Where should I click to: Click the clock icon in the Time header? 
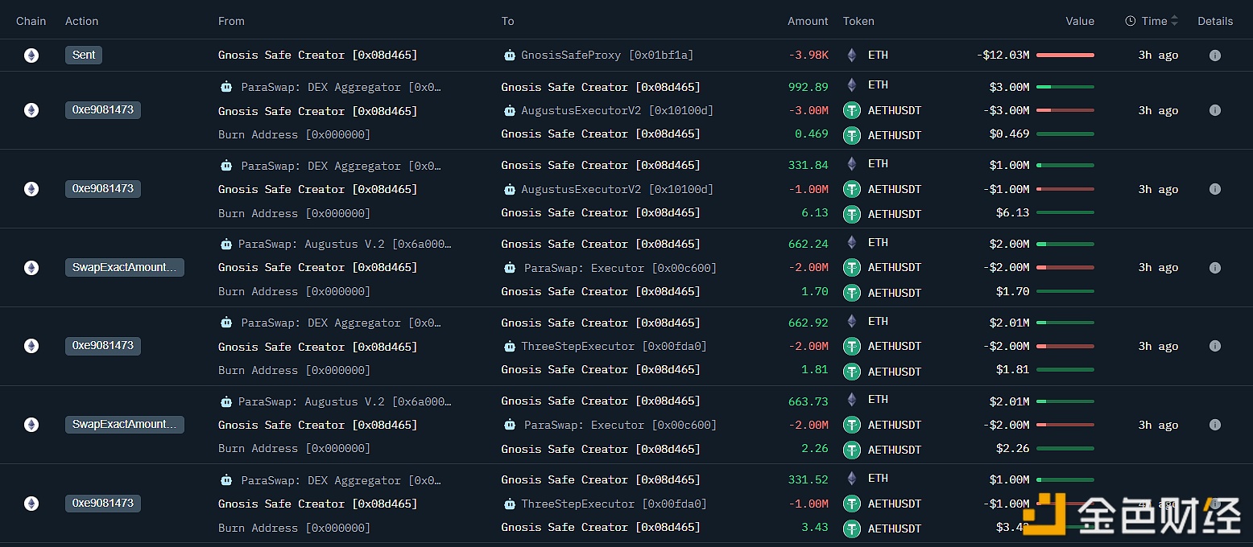click(x=1131, y=21)
